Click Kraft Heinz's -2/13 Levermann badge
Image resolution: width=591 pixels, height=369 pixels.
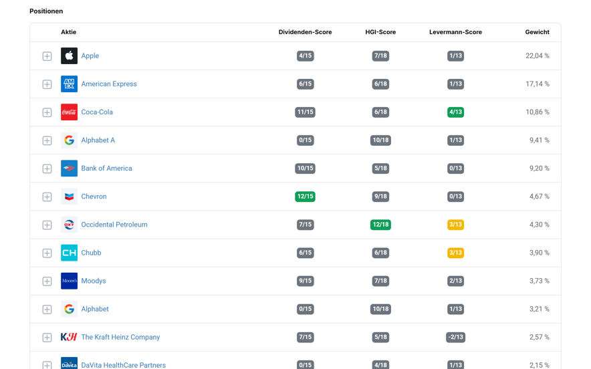pos(456,337)
